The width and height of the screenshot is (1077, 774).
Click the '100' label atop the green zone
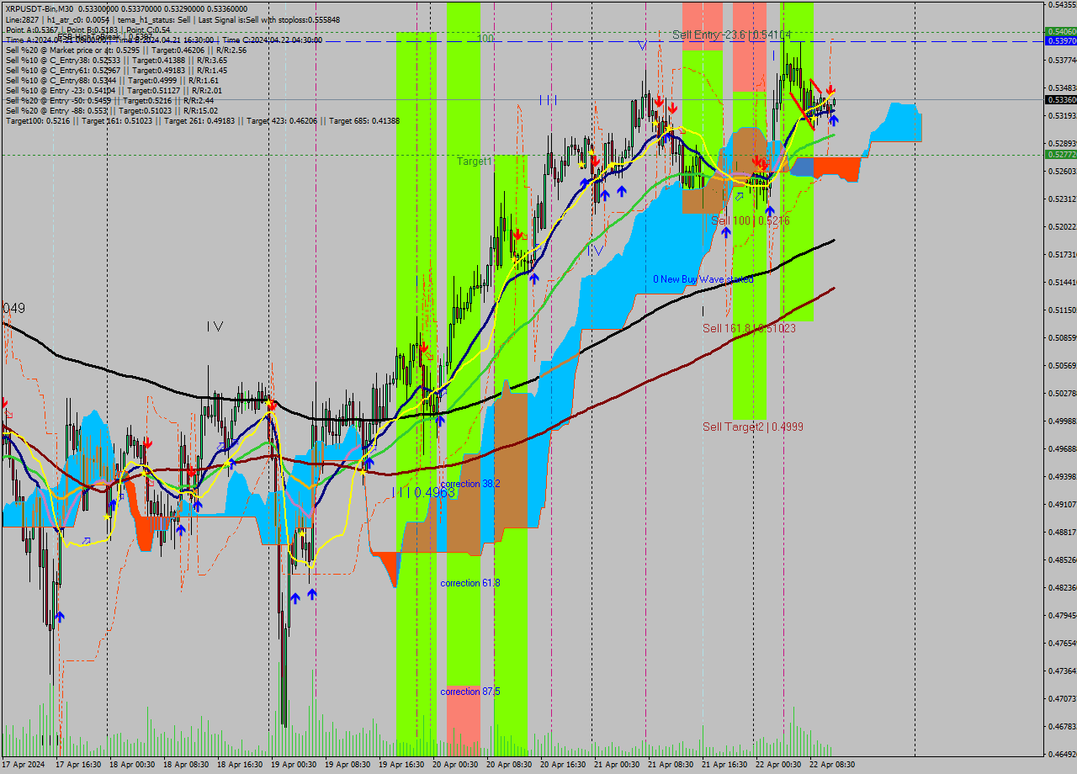point(485,39)
